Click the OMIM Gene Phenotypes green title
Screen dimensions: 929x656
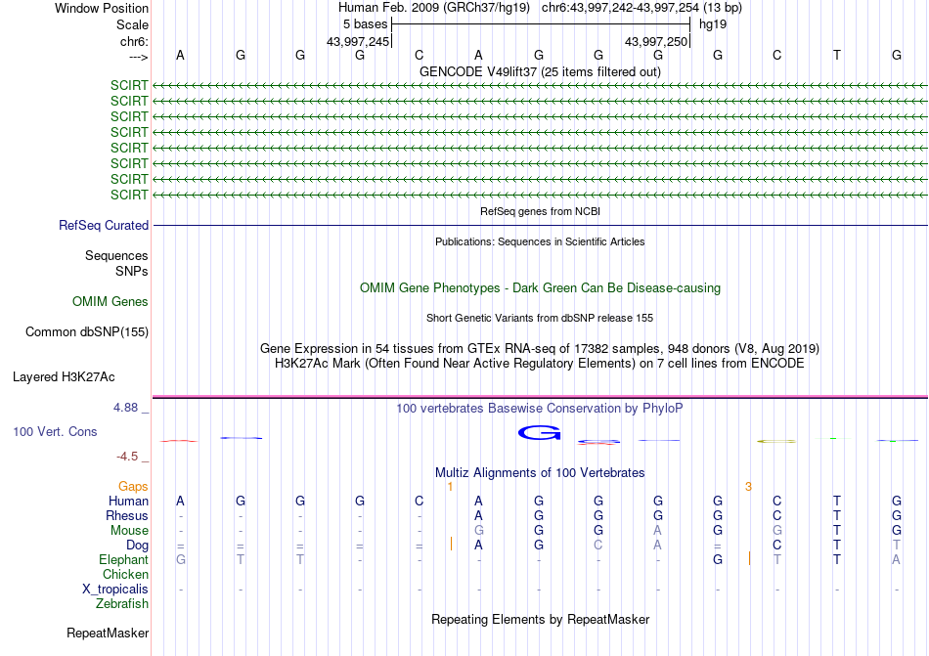pyautogui.click(x=541, y=288)
